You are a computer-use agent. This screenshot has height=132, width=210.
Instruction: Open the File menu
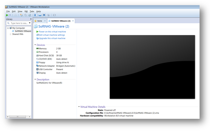8,11
